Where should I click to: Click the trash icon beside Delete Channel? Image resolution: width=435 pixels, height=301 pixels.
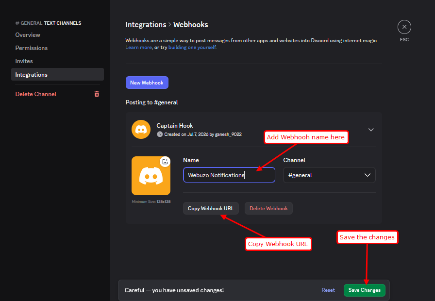(x=97, y=94)
